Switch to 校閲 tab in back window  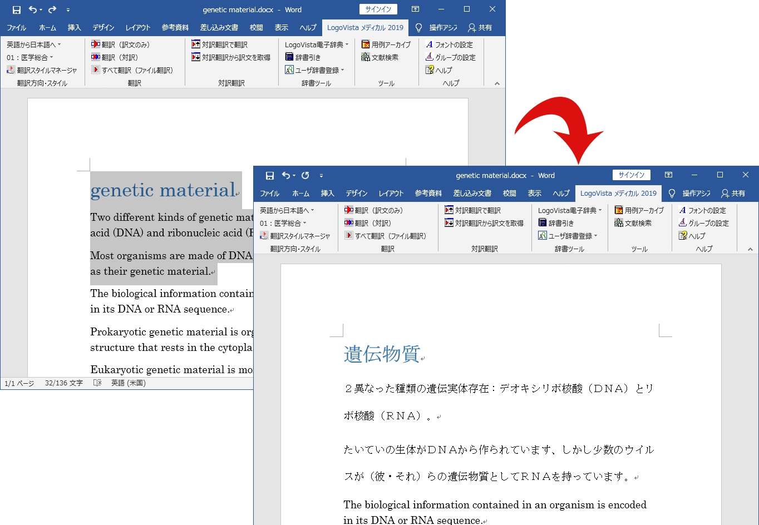coord(257,27)
